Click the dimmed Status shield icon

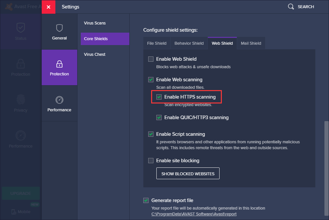21,28
